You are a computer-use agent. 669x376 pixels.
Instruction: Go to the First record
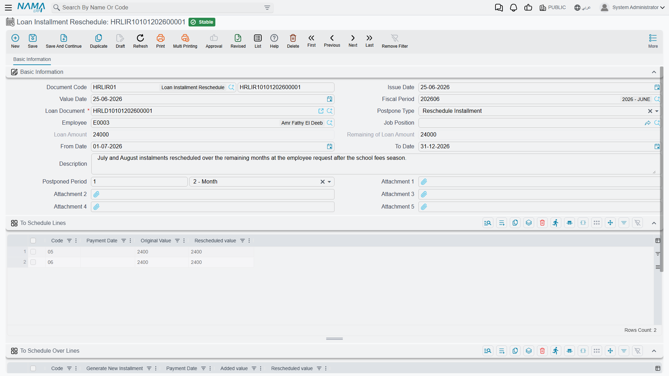(x=312, y=40)
